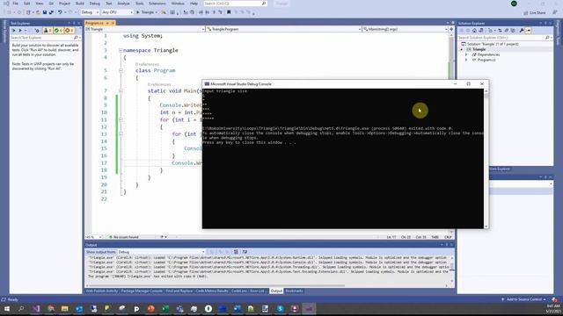Open the Edit menu

pos(27,4)
